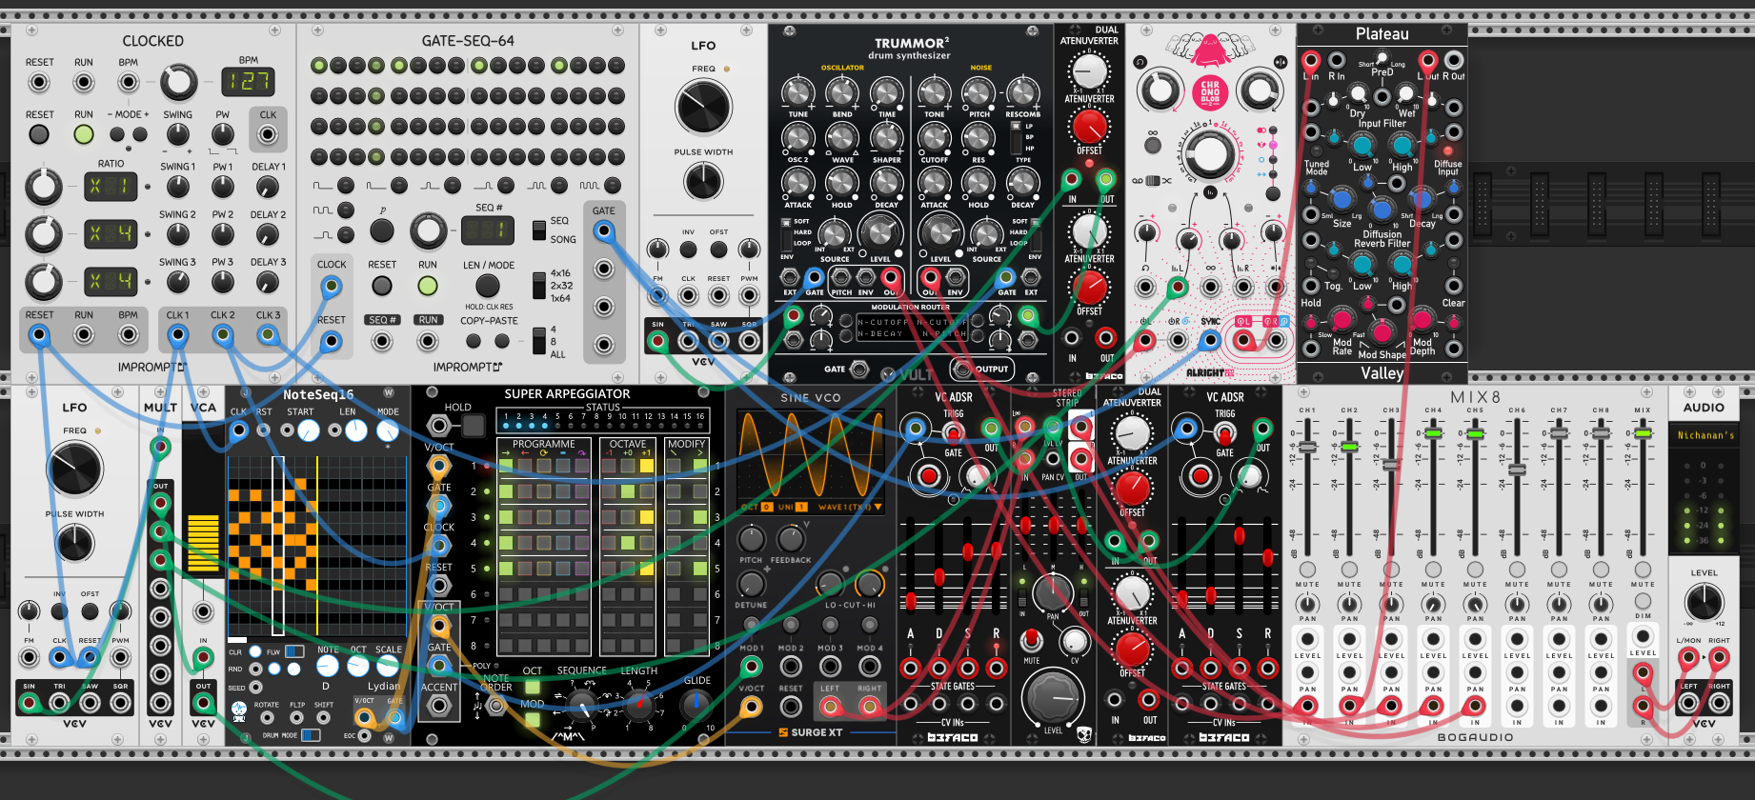Click the SEQ # display on Gate-Seq-64
This screenshot has height=800, width=1755.
click(x=488, y=230)
